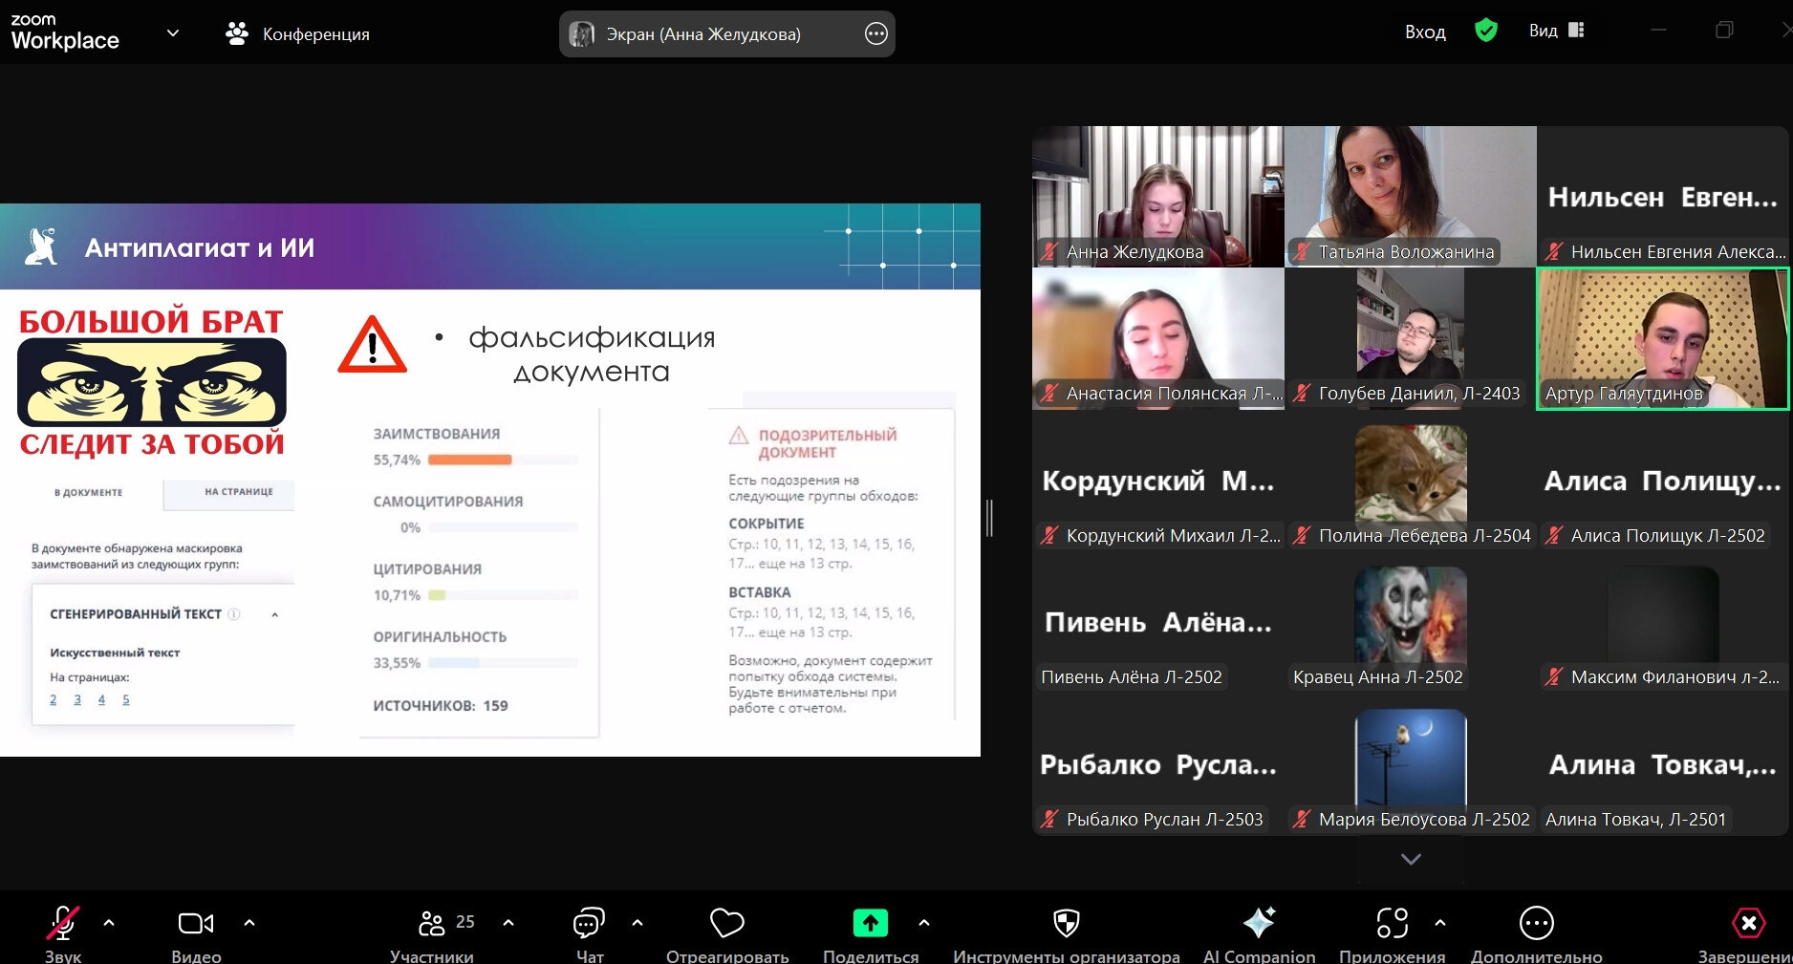The height and width of the screenshot is (964, 1793).
Task: Open the Дополнительно more options menu
Action: tap(1536, 923)
